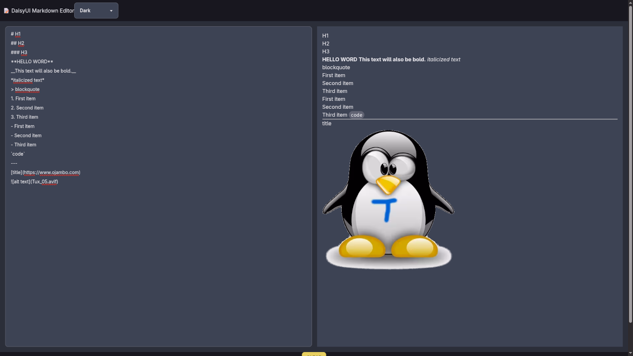Click the '2. Second item' editor line
The height and width of the screenshot is (356, 633).
pyautogui.click(x=27, y=108)
